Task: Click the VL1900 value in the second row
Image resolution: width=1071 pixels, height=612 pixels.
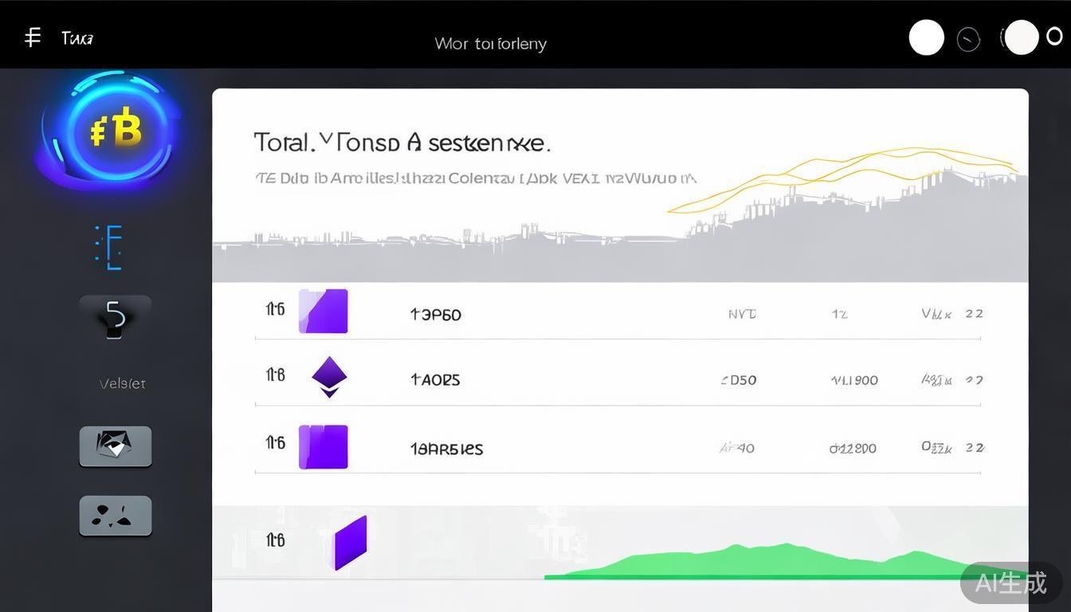Action: click(x=854, y=380)
